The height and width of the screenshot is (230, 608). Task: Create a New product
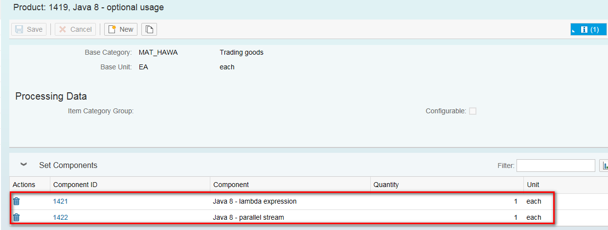pos(121,29)
